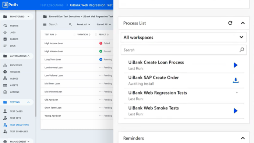Open Test Executions in the sidebar
Viewport: 254px width, 143px height.
19,125
